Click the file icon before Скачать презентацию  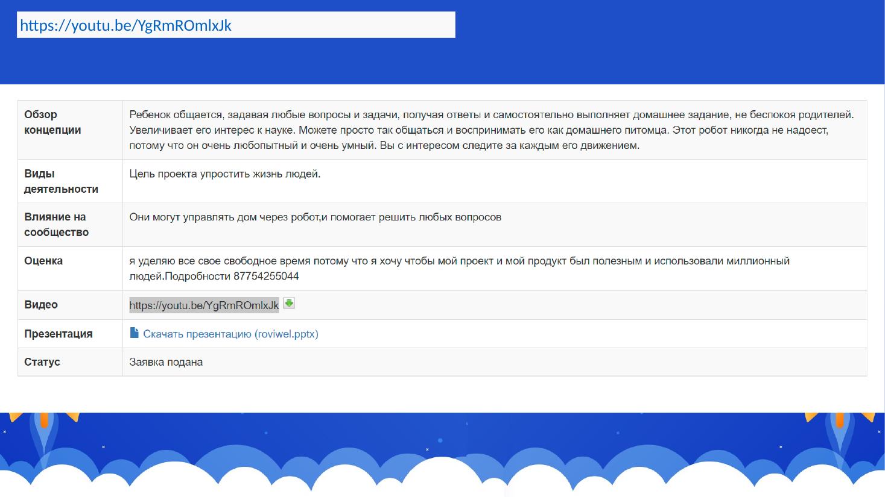[135, 333]
